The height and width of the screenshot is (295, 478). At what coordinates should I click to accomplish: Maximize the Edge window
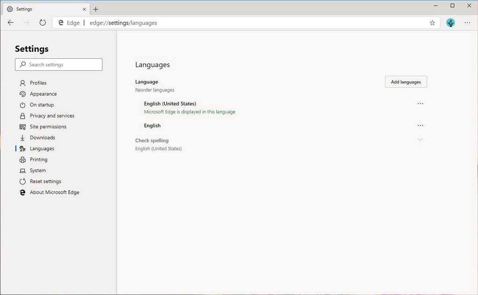(x=452, y=6)
